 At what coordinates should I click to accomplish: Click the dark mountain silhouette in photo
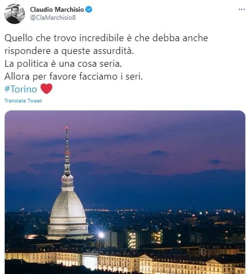click(160, 189)
